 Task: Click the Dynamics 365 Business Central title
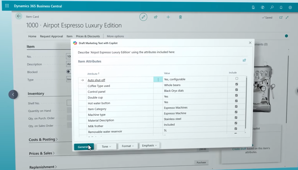38,6
